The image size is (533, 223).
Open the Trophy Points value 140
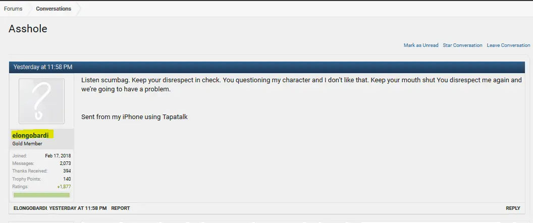coord(67,179)
